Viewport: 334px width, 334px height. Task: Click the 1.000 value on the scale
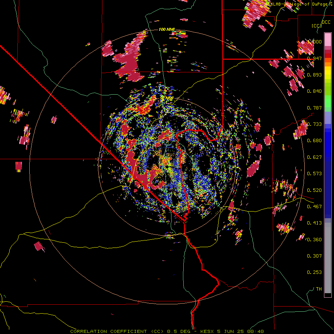point(314,42)
